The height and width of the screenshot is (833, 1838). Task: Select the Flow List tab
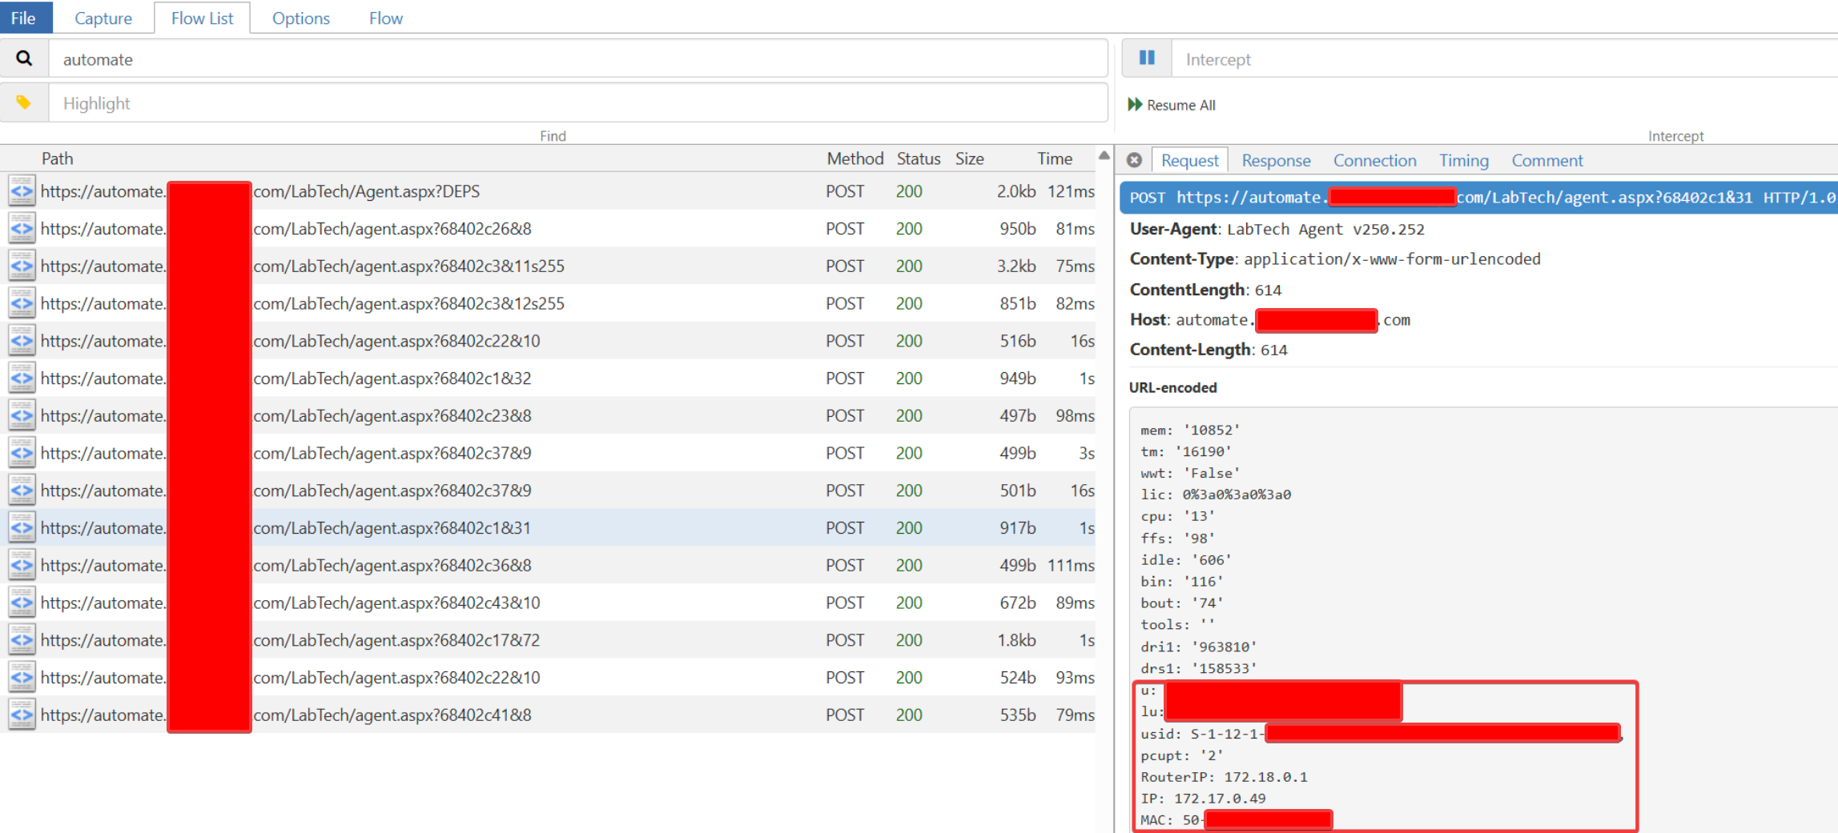[202, 18]
